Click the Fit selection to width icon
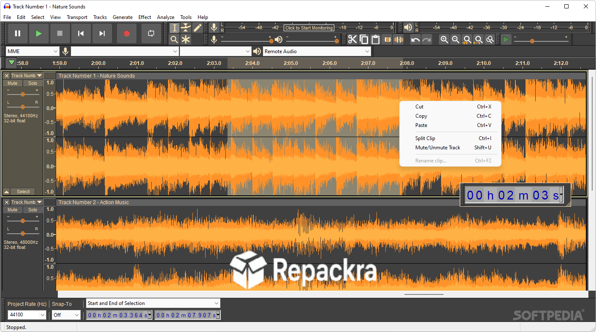The height and width of the screenshot is (332, 596). pyautogui.click(x=467, y=40)
